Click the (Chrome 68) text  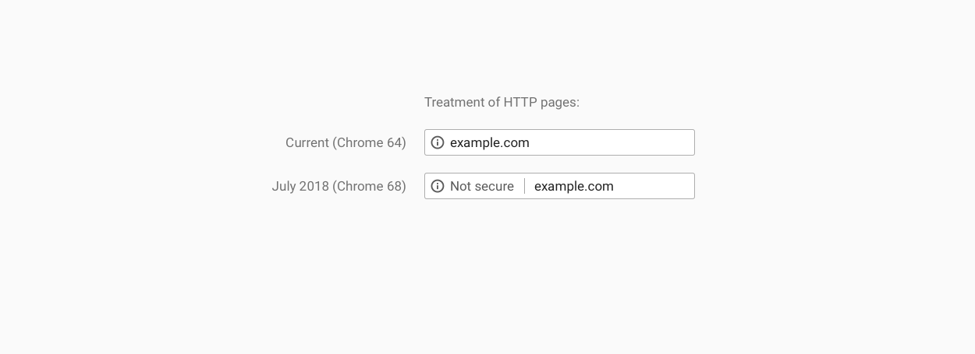point(369,186)
